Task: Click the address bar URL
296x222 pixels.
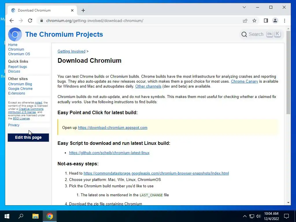Action: (95, 21)
